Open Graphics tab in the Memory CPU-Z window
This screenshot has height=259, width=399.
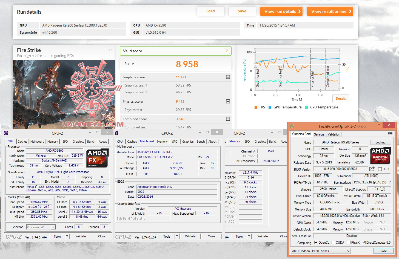tap(260, 142)
